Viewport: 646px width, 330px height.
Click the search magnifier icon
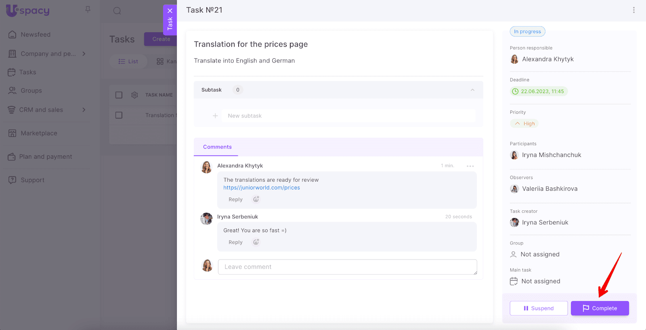click(117, 11)
